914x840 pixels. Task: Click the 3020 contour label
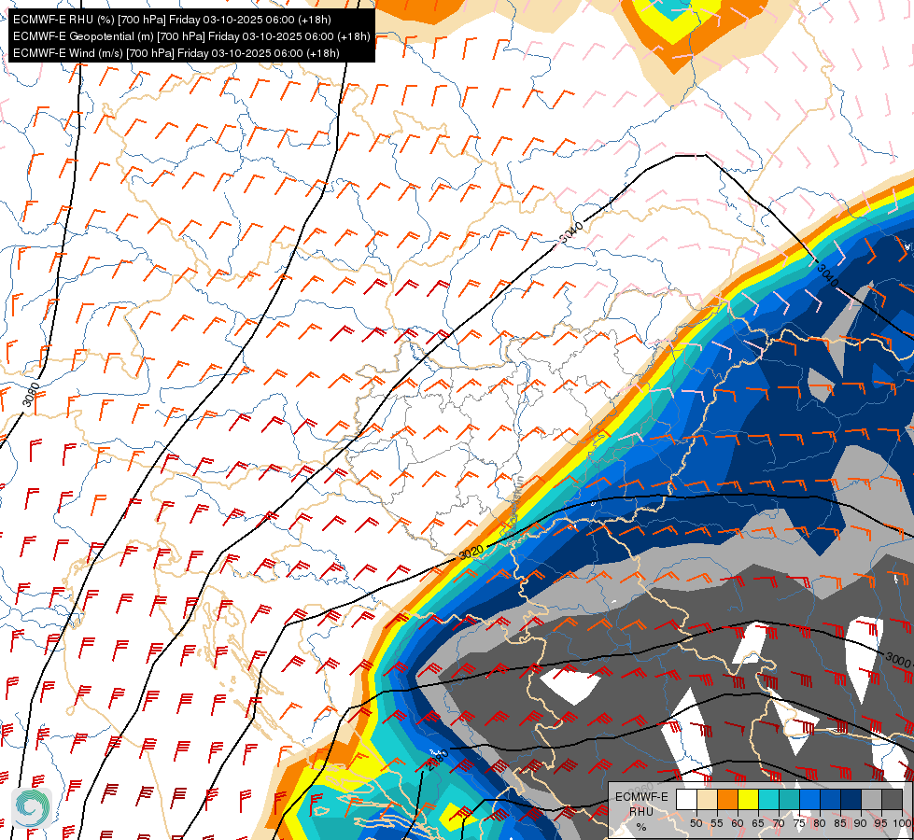click(x=471, y=552)
